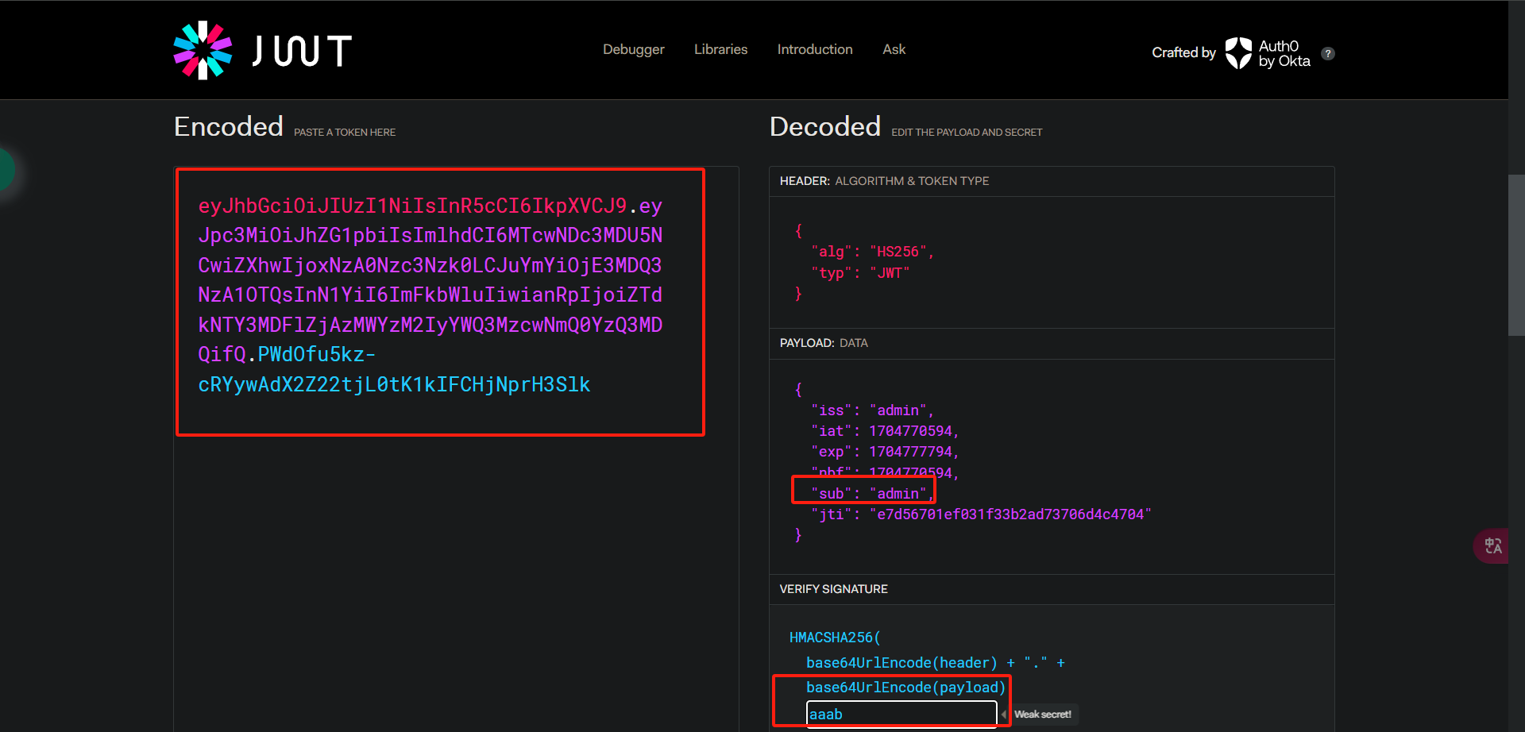
Task: Click the base64UrlEncode(payload) text
Action: point(905,688)
